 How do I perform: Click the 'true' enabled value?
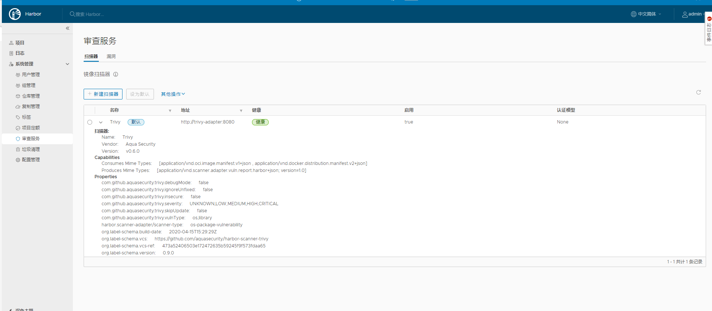pyautogui.click(x=409, y=122)
